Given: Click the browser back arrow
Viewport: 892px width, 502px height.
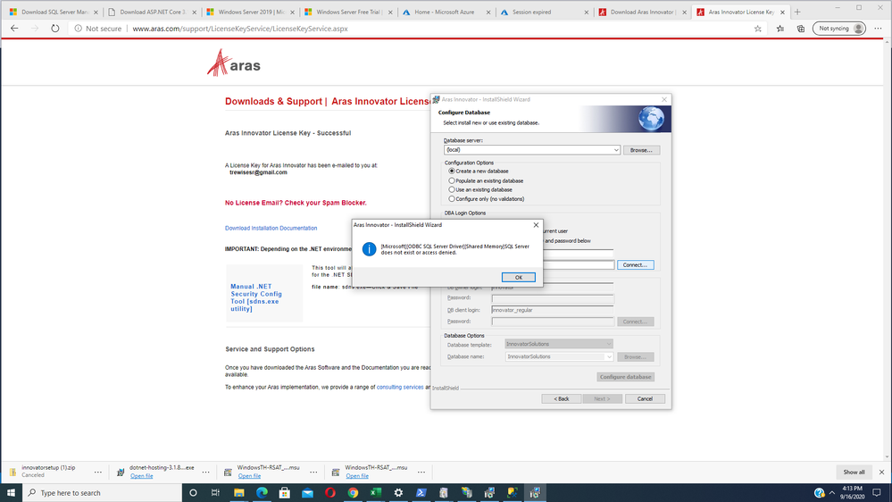Looking at the screenshot, I should pyautogui.click(x=14, y=29).
